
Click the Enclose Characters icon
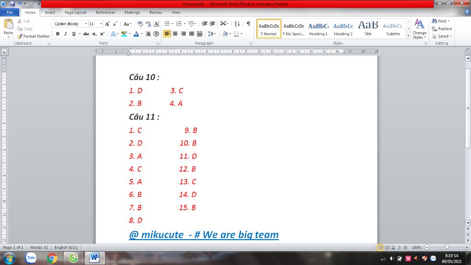(156, 34)
